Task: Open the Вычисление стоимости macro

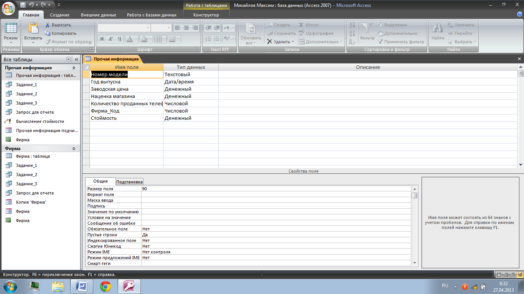Action: 40,121
